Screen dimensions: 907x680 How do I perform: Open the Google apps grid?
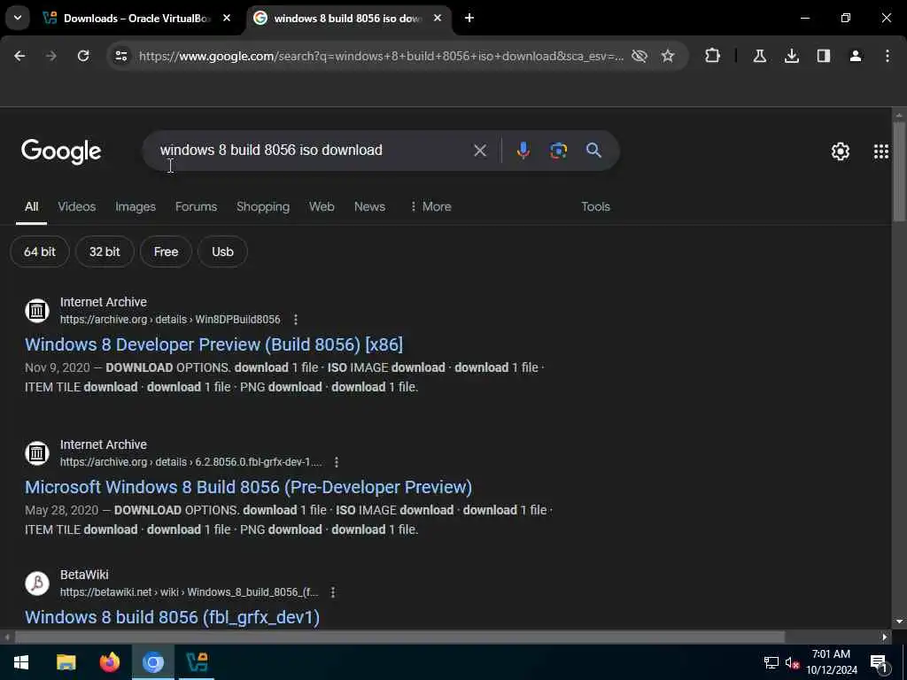[x=881, y=151]
